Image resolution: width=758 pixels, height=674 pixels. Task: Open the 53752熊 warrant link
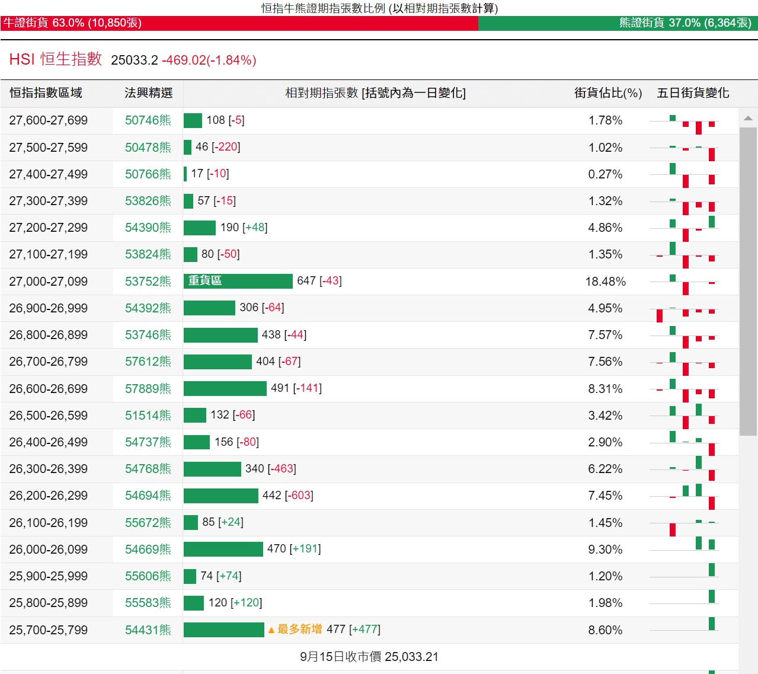click(148, 282)
